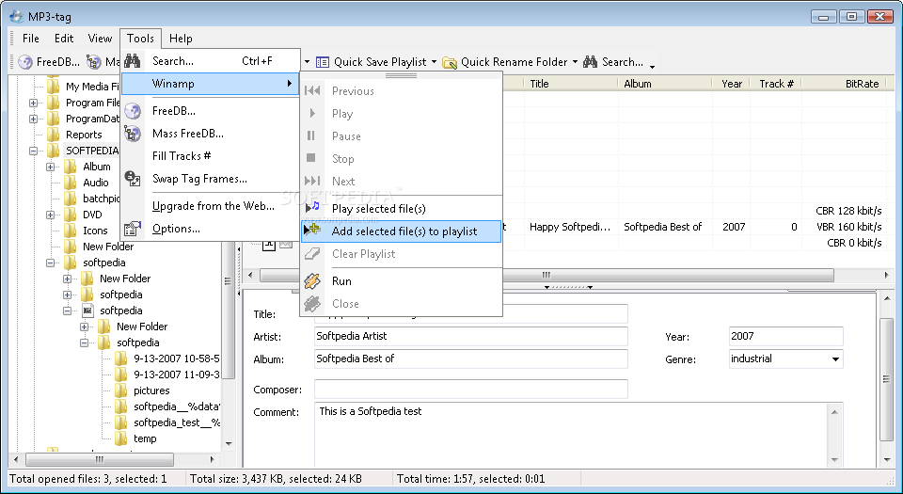Screen dimensions: 903x494
Task: Click the pictures folder icon
Action: click(121, 390)
